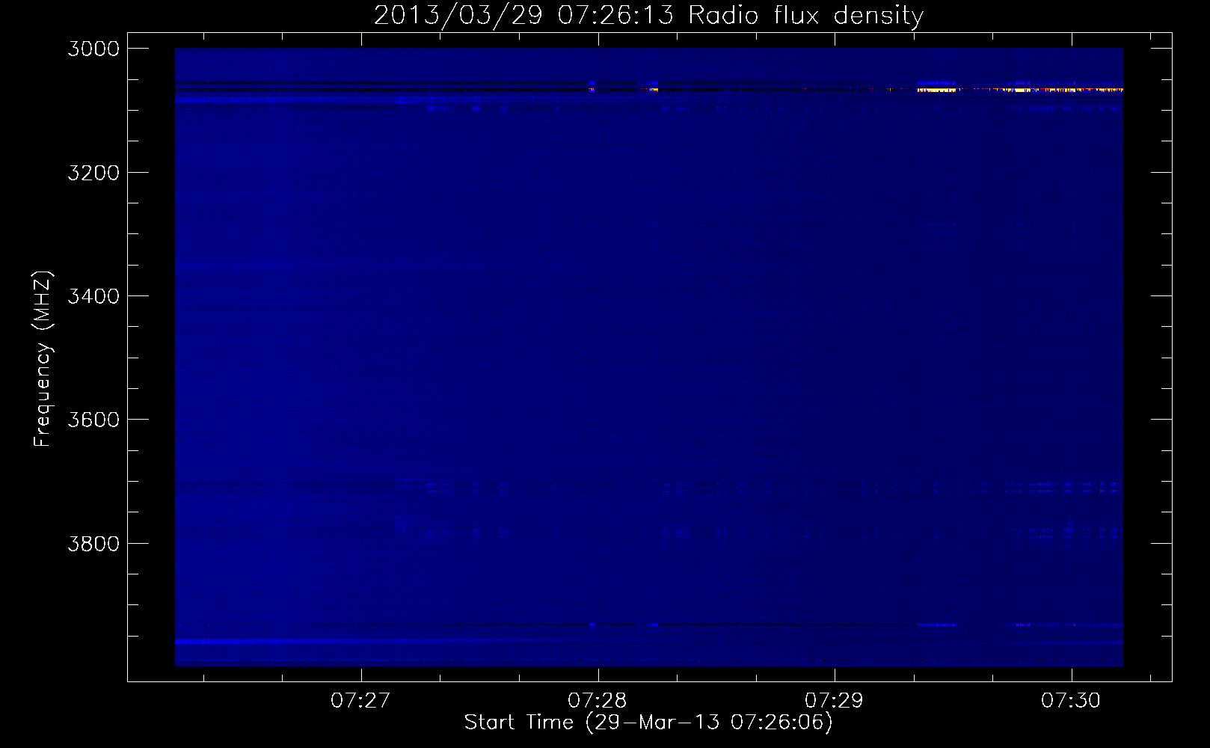Screen dimensions: 1210x748
Task: Click the 07:27 time tick label
Action: click(360, 701)
